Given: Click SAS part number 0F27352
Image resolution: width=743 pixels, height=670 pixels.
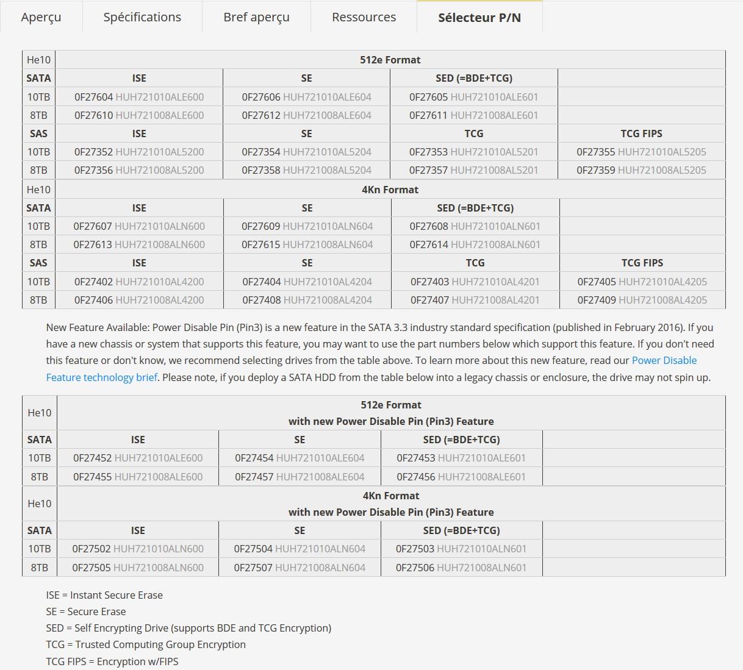Looking at the screenshot, I should tap(139, 152).
